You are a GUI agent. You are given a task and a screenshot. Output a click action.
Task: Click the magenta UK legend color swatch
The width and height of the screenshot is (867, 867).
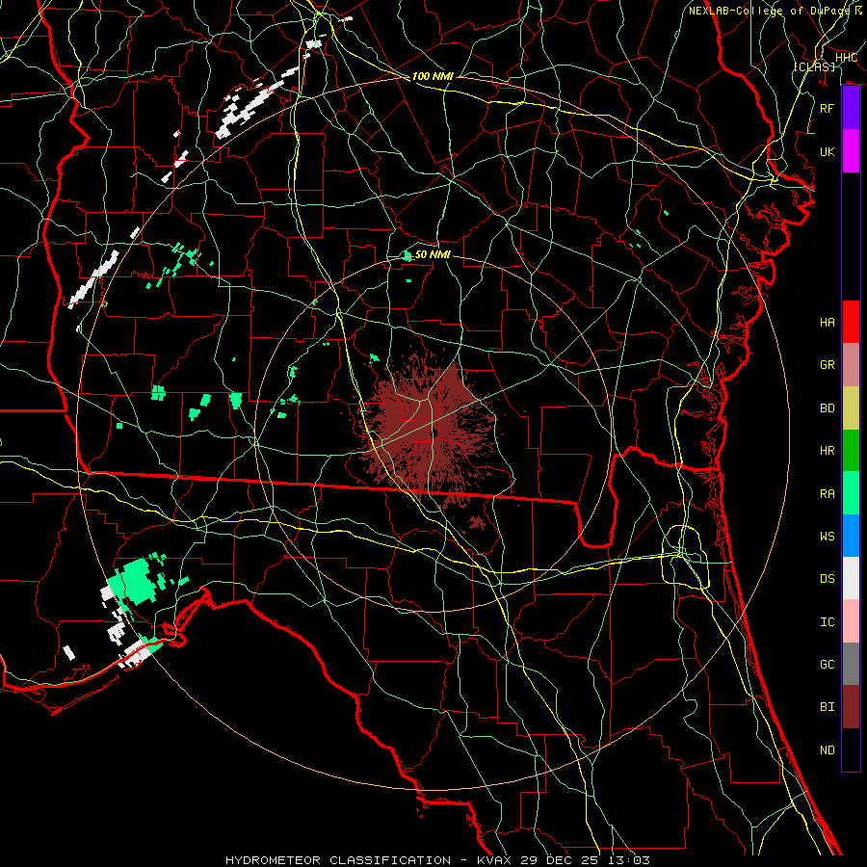[x=851, y=151]
